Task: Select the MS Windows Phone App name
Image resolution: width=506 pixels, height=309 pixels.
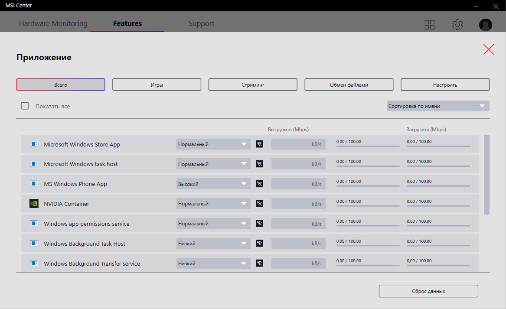Action: [x=75, y=184]
